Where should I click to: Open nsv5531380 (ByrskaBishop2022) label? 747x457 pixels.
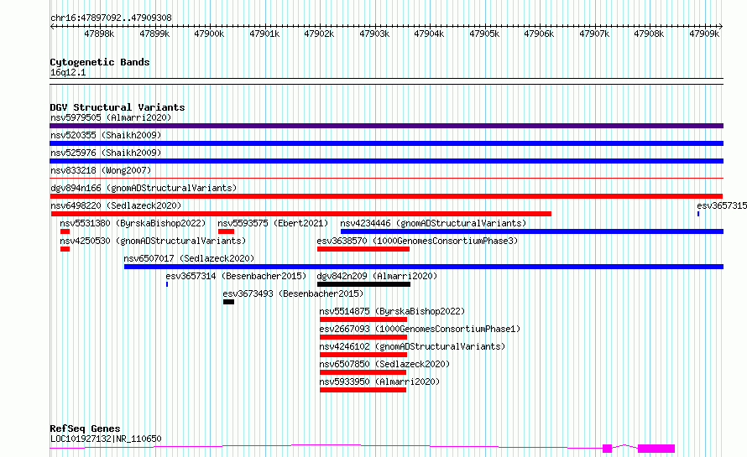pos(133,223)
